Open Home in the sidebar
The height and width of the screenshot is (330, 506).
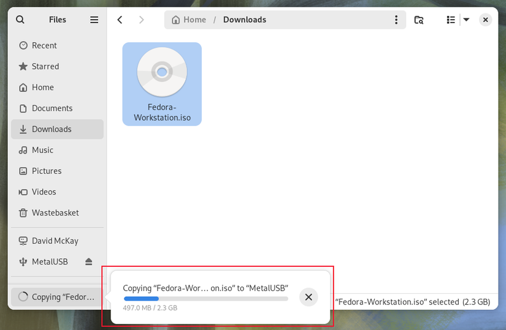pyautogui.click(x=58, y=88)
